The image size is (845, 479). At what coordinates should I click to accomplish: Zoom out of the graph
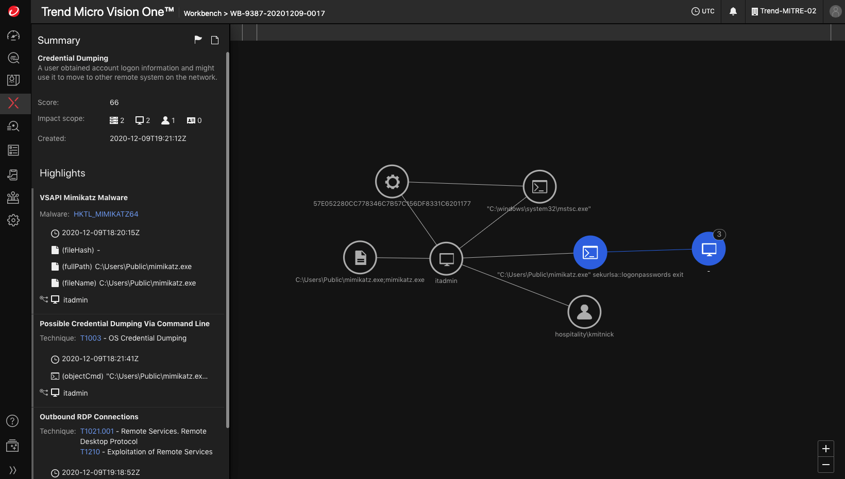click(825, 465)
